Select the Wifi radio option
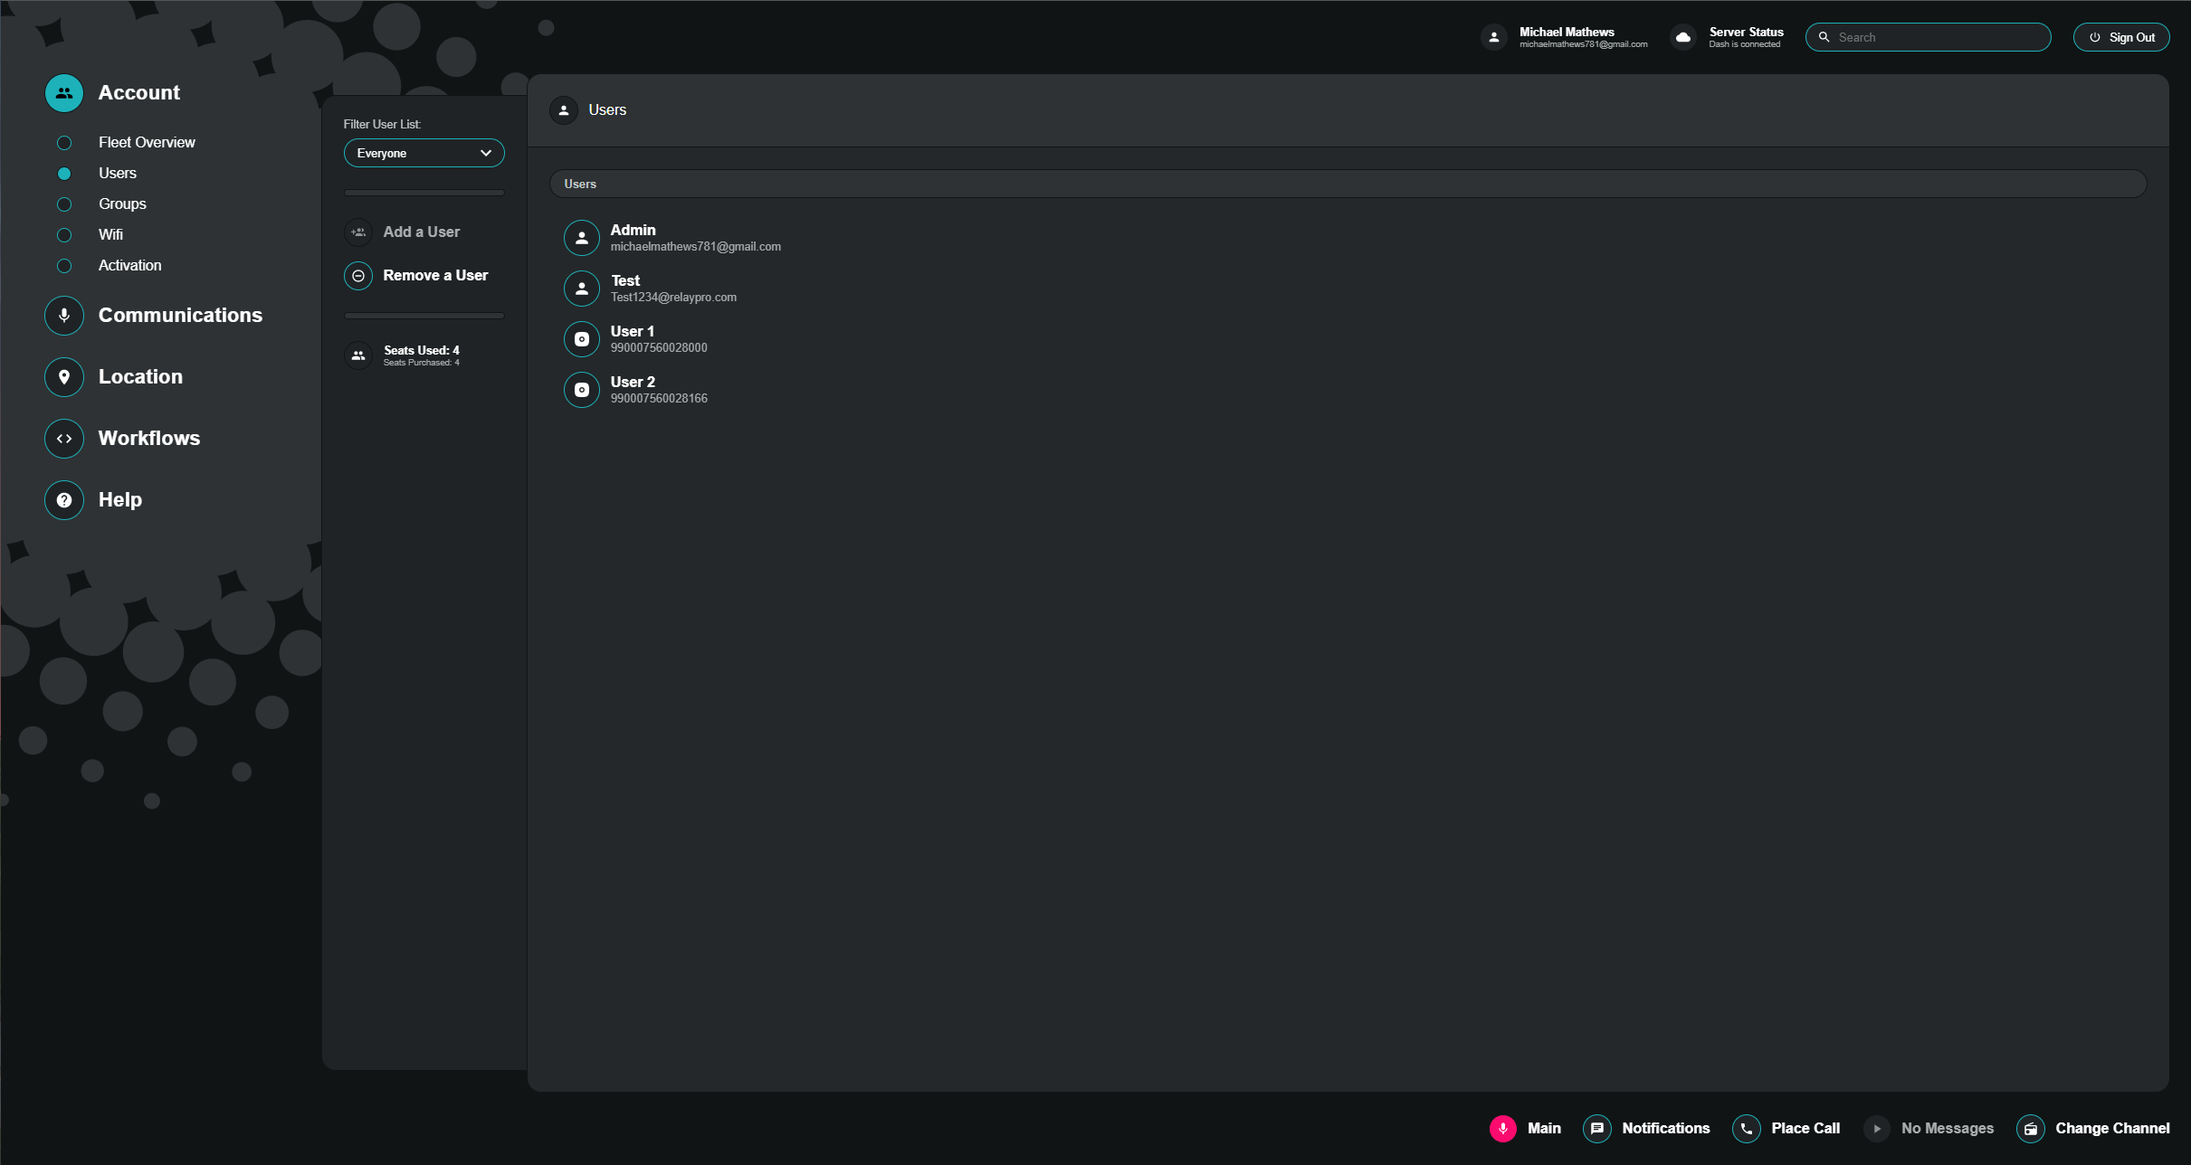 click(64, 235)
